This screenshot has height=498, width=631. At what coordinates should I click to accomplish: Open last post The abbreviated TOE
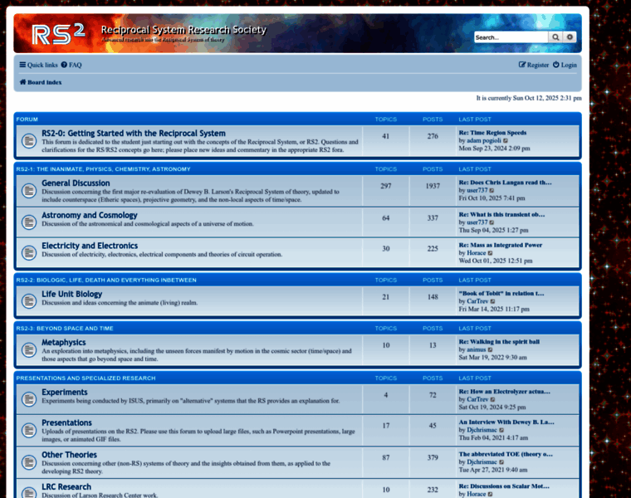pyautogui.click(x=506, y=454)
